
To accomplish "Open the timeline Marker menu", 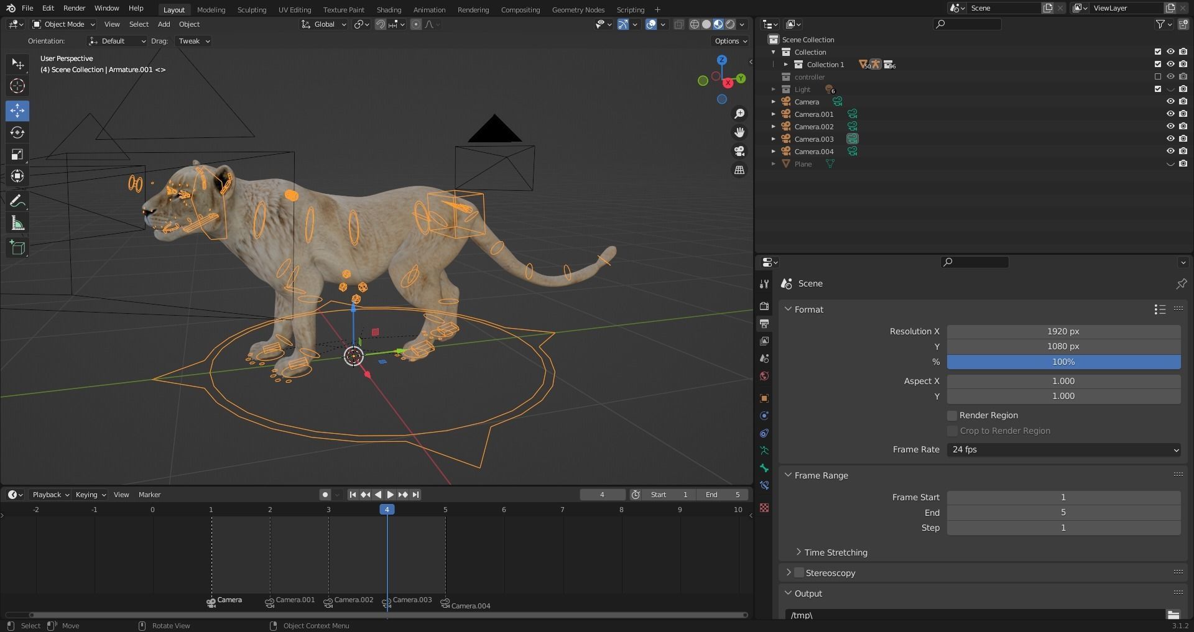I will coord(149,495).
